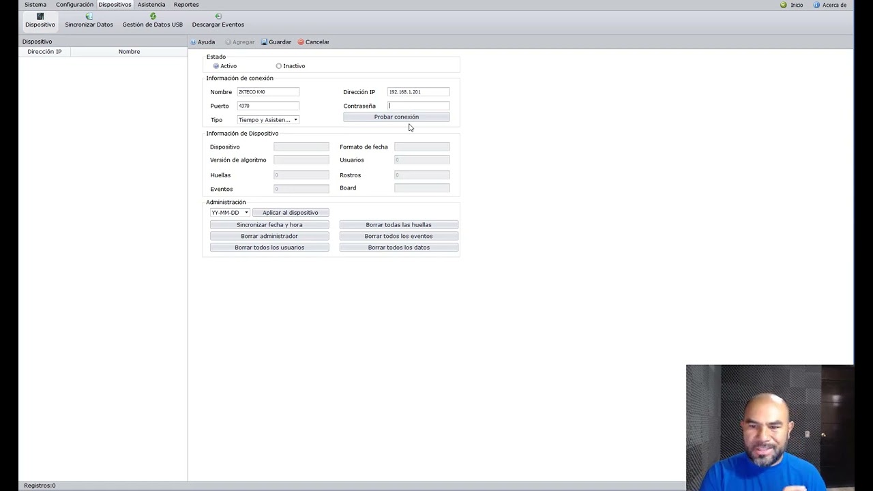Click Sincronizar fecha y hora button
The width and height of the screenshot is (873, 491).
pos(269,225)
